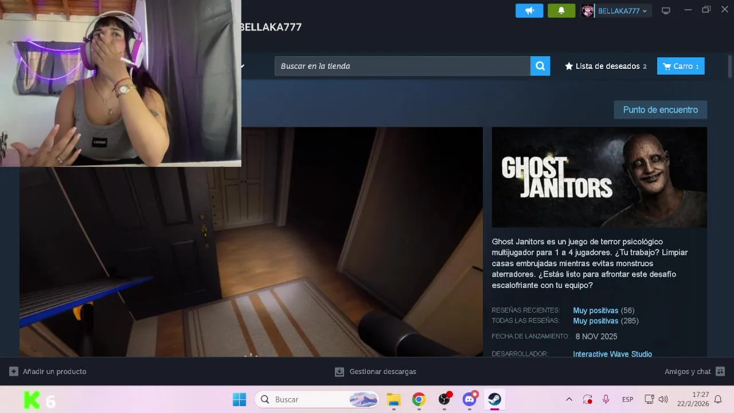Open the Steam announcements megaphone button
Image resolution: width=734 pixels, height=413 pixels.
[x=529, y=10]
